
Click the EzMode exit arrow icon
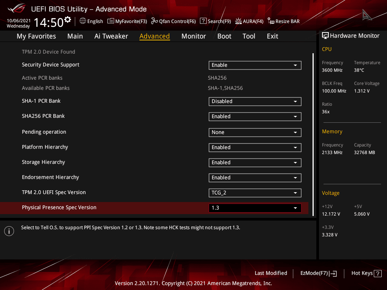coord(333,273)
